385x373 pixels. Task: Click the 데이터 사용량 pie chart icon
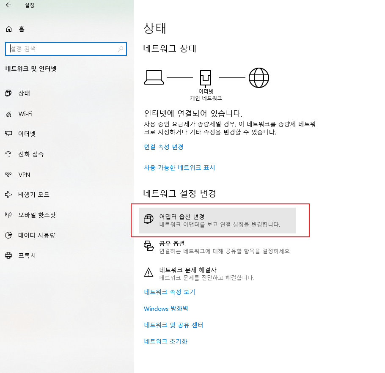[8, 235]
